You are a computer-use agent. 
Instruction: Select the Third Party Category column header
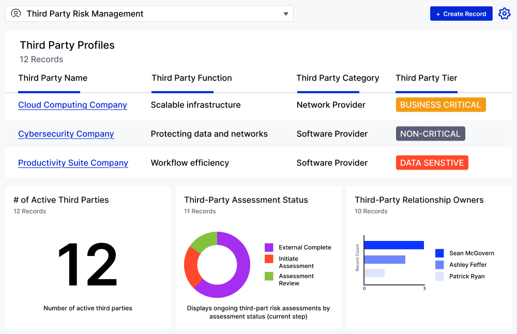click(x=338, y=78)
